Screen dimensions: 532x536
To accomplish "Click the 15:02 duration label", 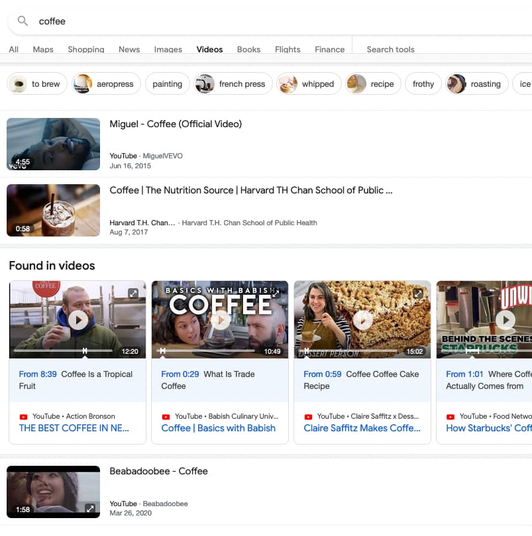I will (414, 351).
